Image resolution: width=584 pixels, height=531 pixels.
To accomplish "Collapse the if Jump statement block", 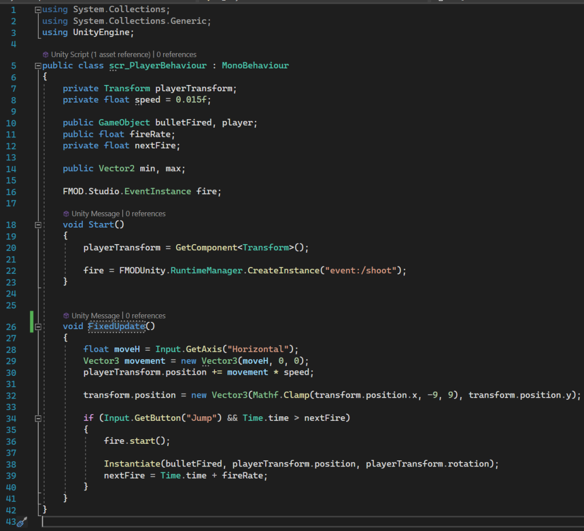I will tap(38, 418).
